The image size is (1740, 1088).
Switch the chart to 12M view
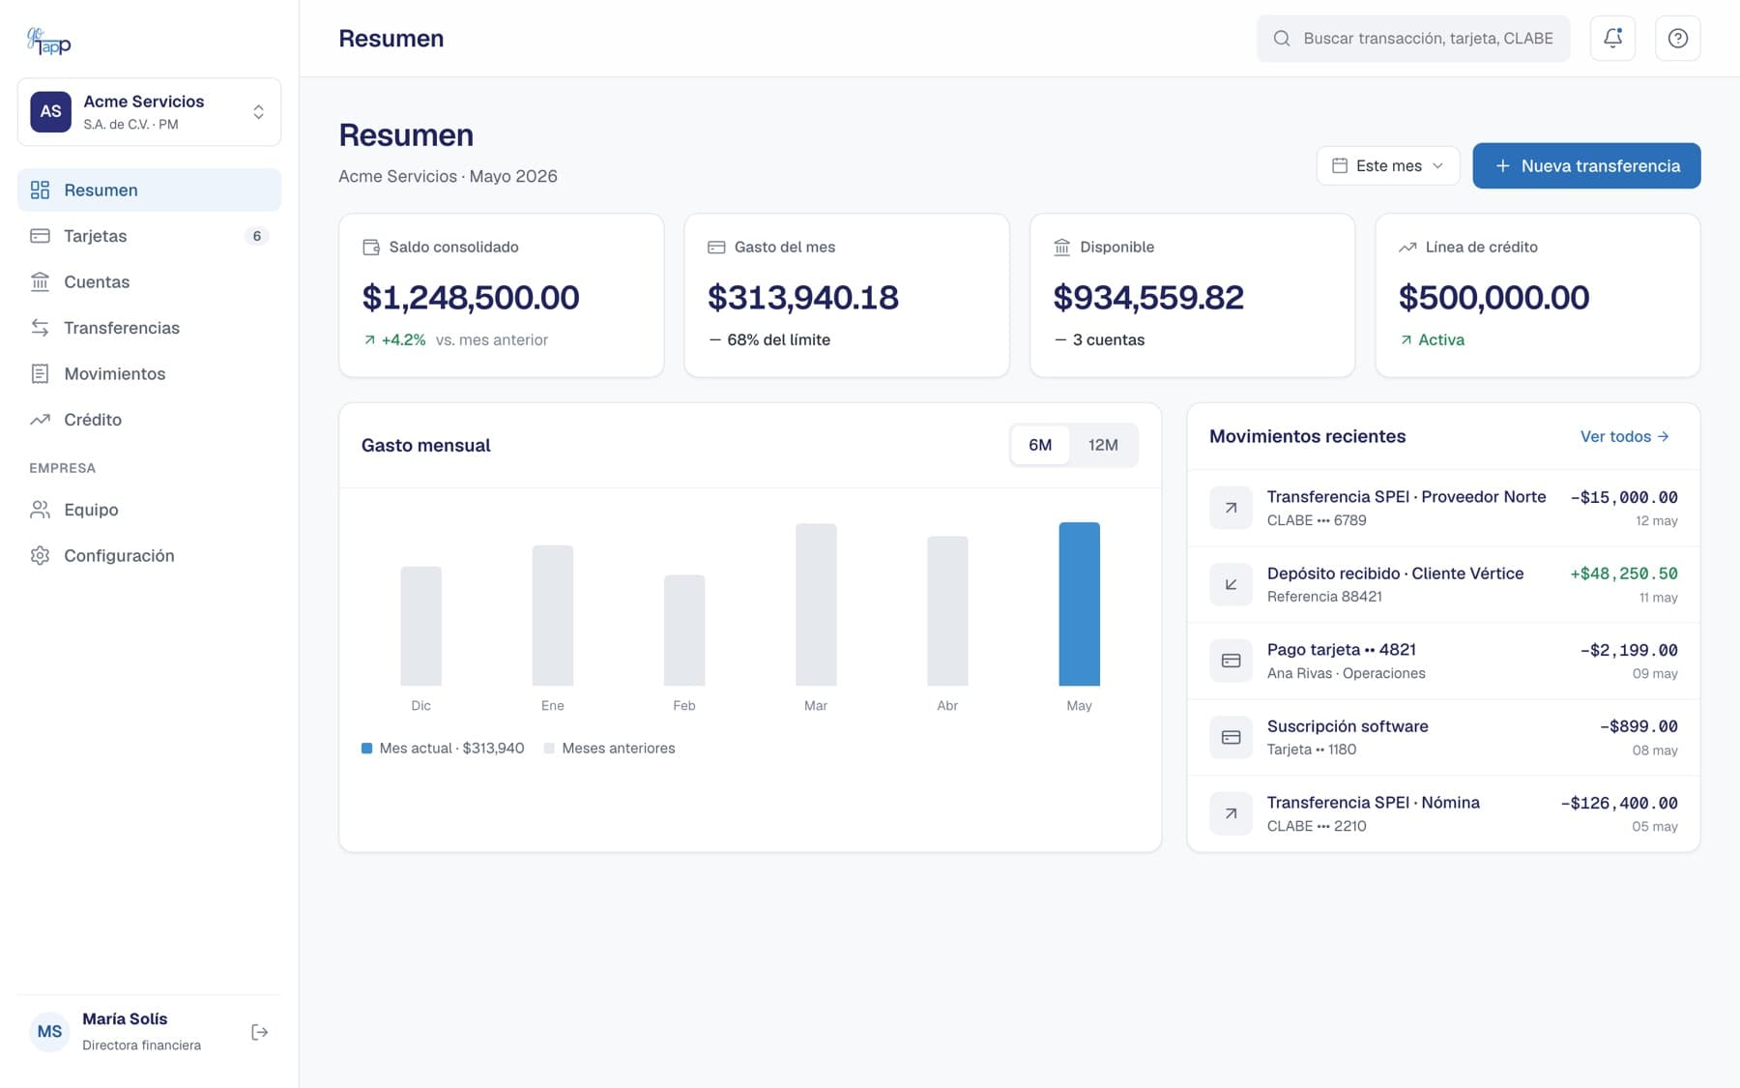pyautogui.click(x=1103, y=445)
